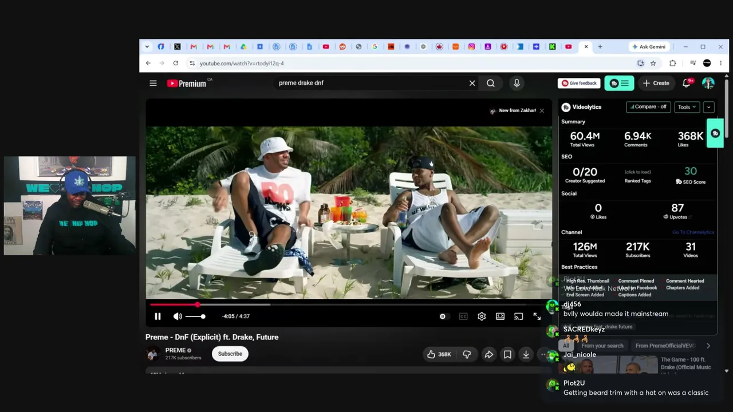Mute the video with the speaker icon
The height and width of the screenshot is (412, 733).
tap(178, 316)
